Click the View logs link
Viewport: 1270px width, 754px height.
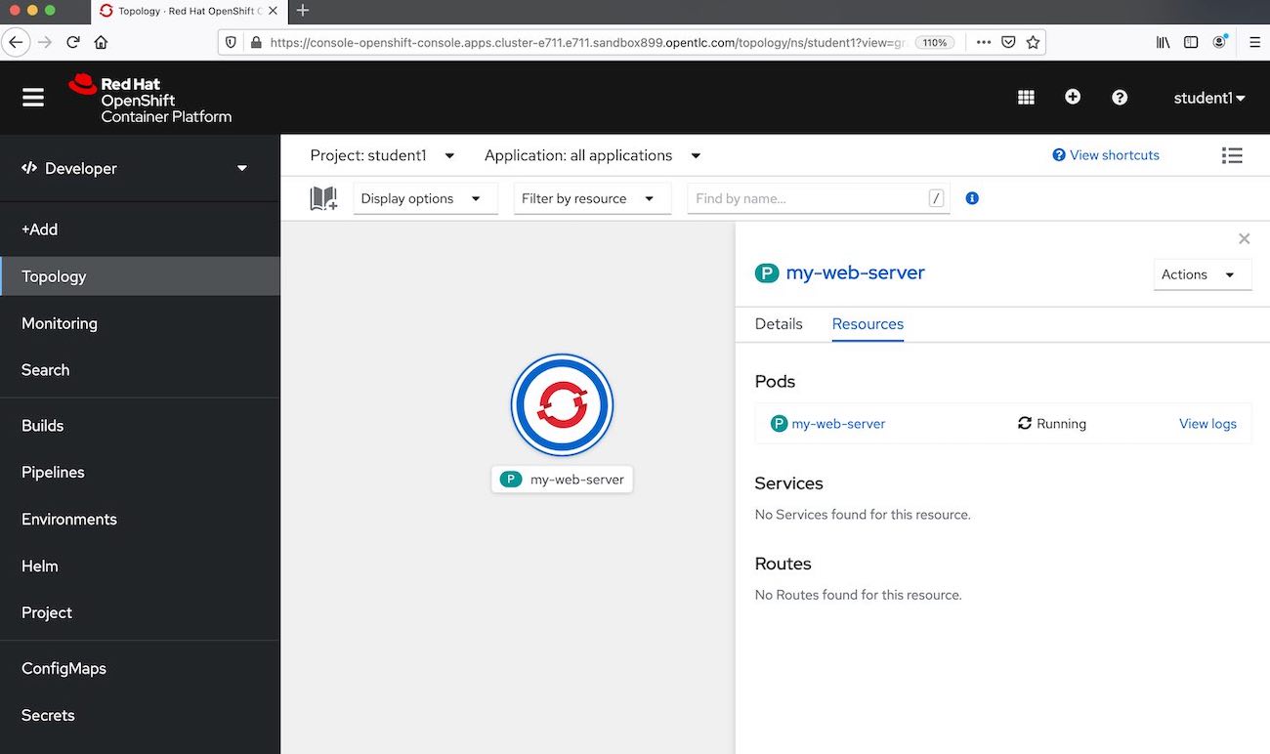coord(1207,424)
